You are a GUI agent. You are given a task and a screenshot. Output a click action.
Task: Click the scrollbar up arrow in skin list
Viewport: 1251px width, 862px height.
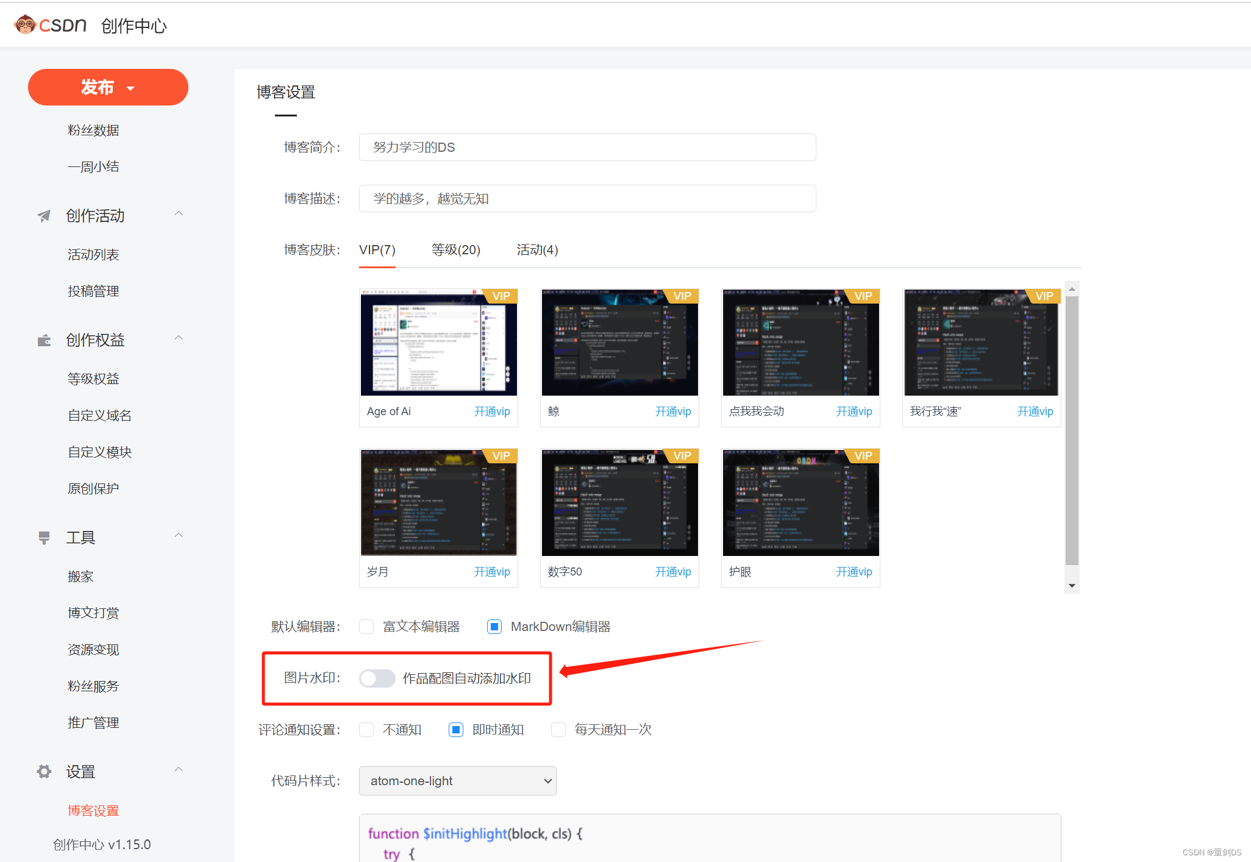(x=1072, y=289)
